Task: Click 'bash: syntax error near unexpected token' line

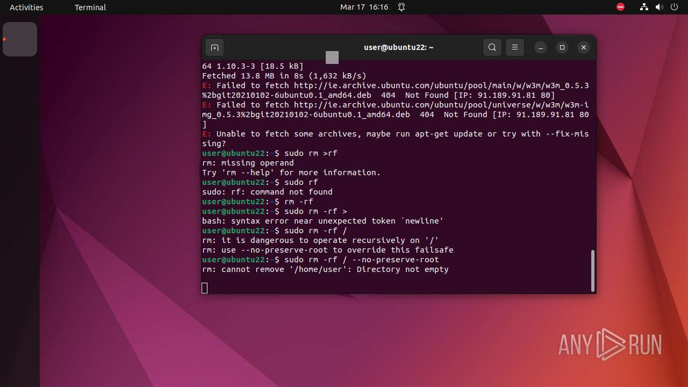Action: [322, 221]
